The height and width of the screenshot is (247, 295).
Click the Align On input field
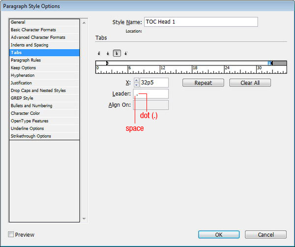(x=151, y=105)
